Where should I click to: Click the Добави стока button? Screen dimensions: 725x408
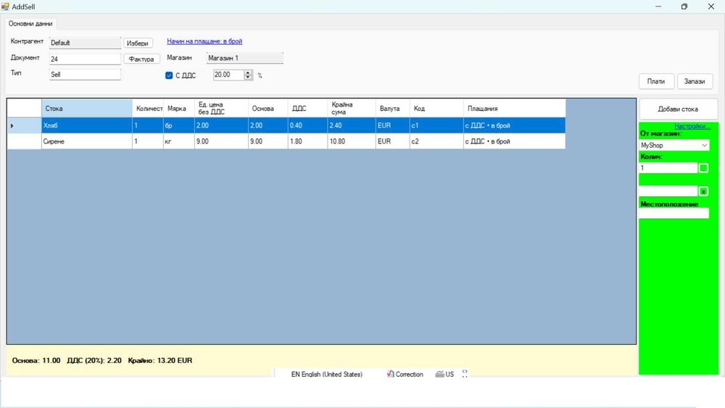point(678,109)
